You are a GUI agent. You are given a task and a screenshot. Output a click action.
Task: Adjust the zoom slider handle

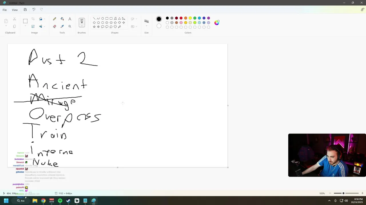(343, 193)
